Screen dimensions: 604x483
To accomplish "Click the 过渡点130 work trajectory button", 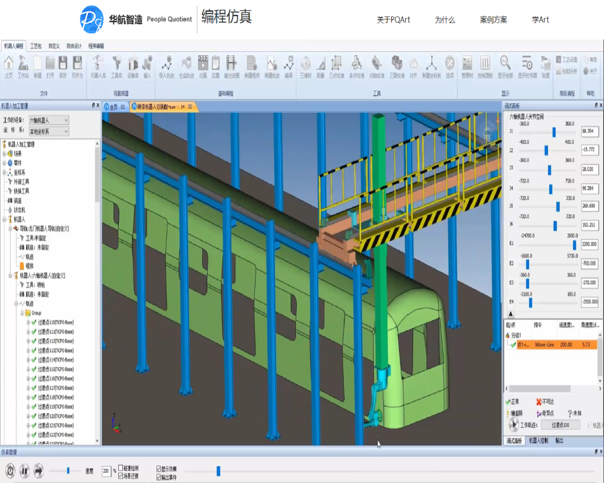I will pos(560,425).
